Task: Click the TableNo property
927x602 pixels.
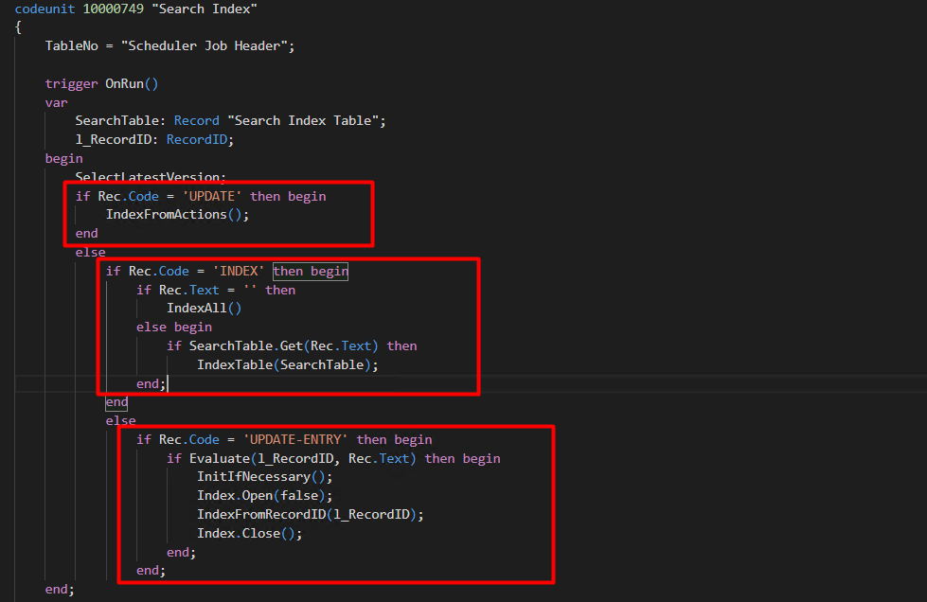Action: pyautogui.click(x=72, y=45)
